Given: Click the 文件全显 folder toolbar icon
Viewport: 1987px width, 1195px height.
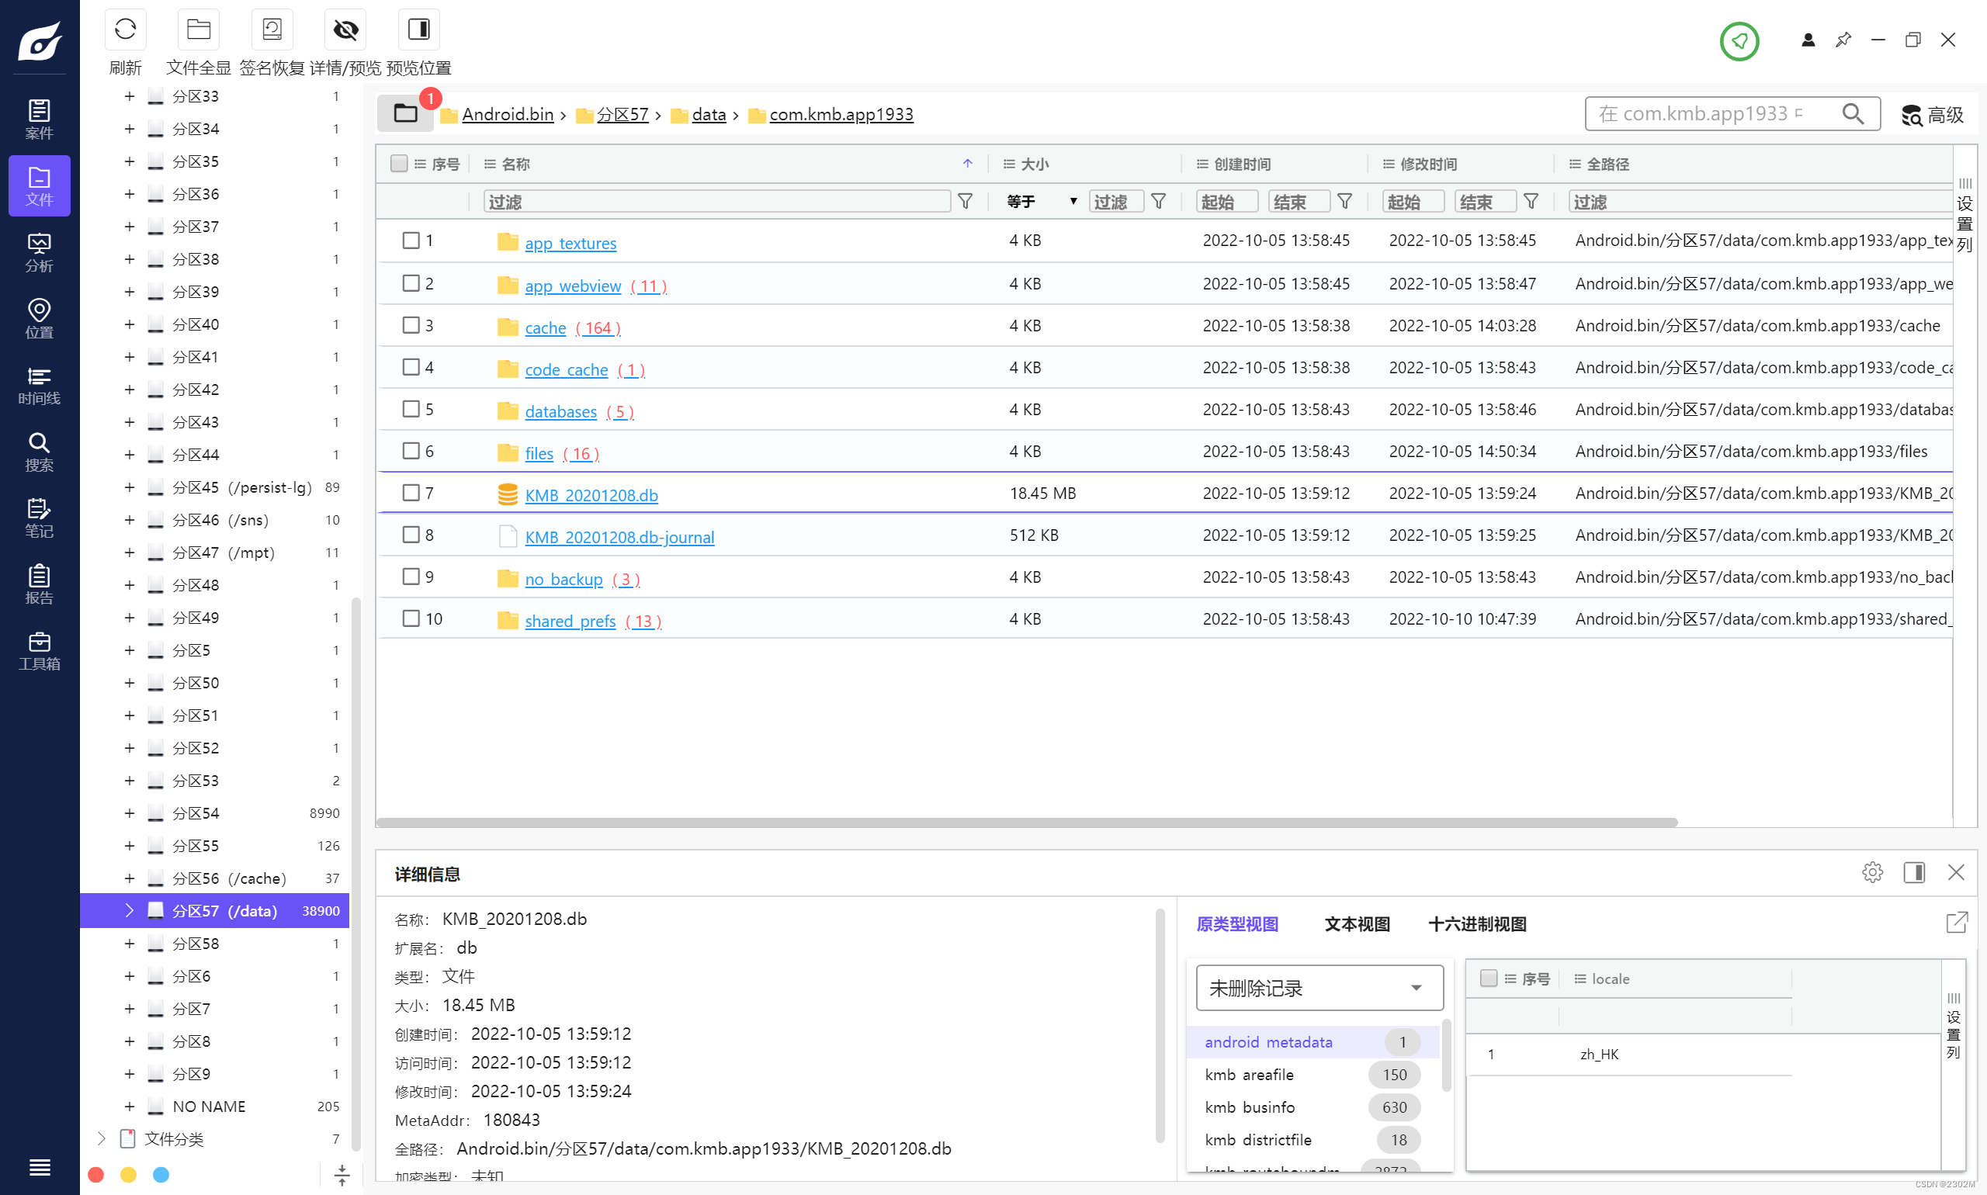Looking at the screenshot, I should coord(198,30).
